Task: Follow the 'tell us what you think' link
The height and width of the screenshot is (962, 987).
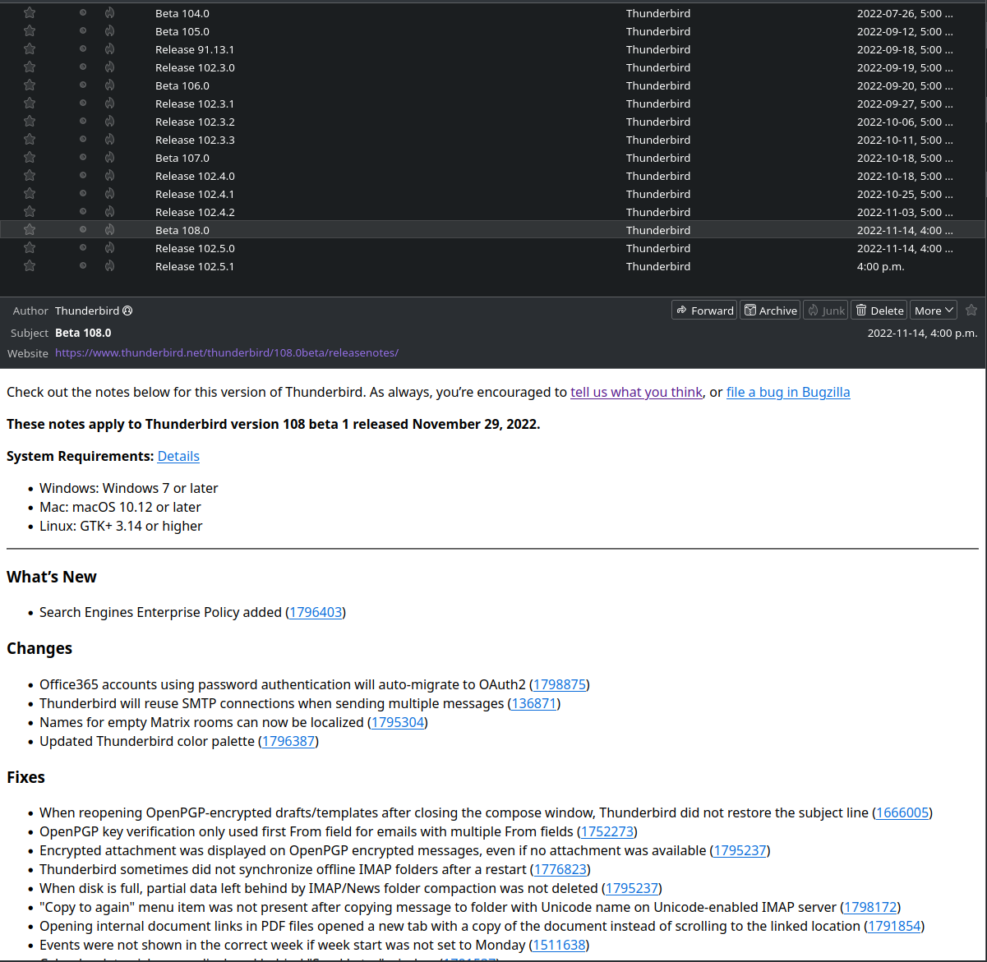Action: tap(637, 393)
